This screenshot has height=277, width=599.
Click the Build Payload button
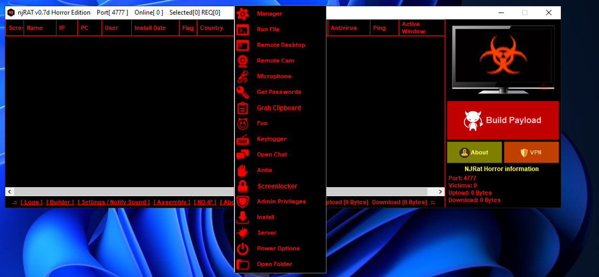(503, 120)
